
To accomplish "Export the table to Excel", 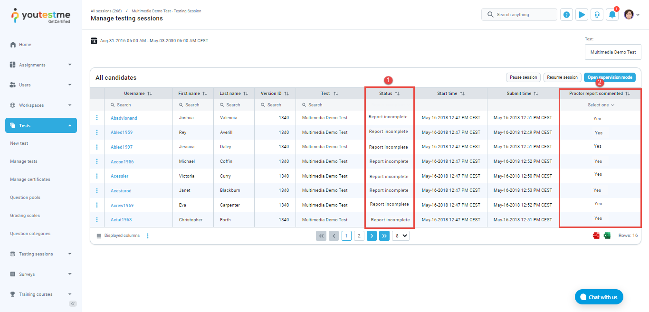I will point(607,236).
